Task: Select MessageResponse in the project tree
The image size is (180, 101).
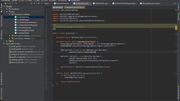Action: tap(27, 30)
